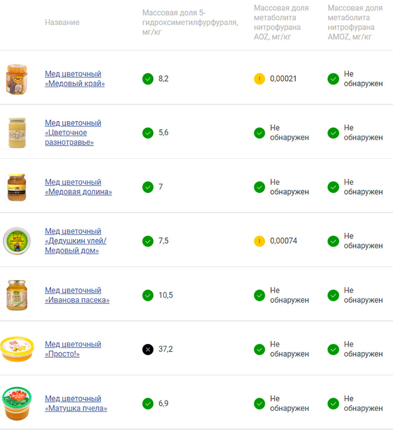Click the «Матушка пчела» green-lid thumbnail
The image size is (393, 433).
17,404
